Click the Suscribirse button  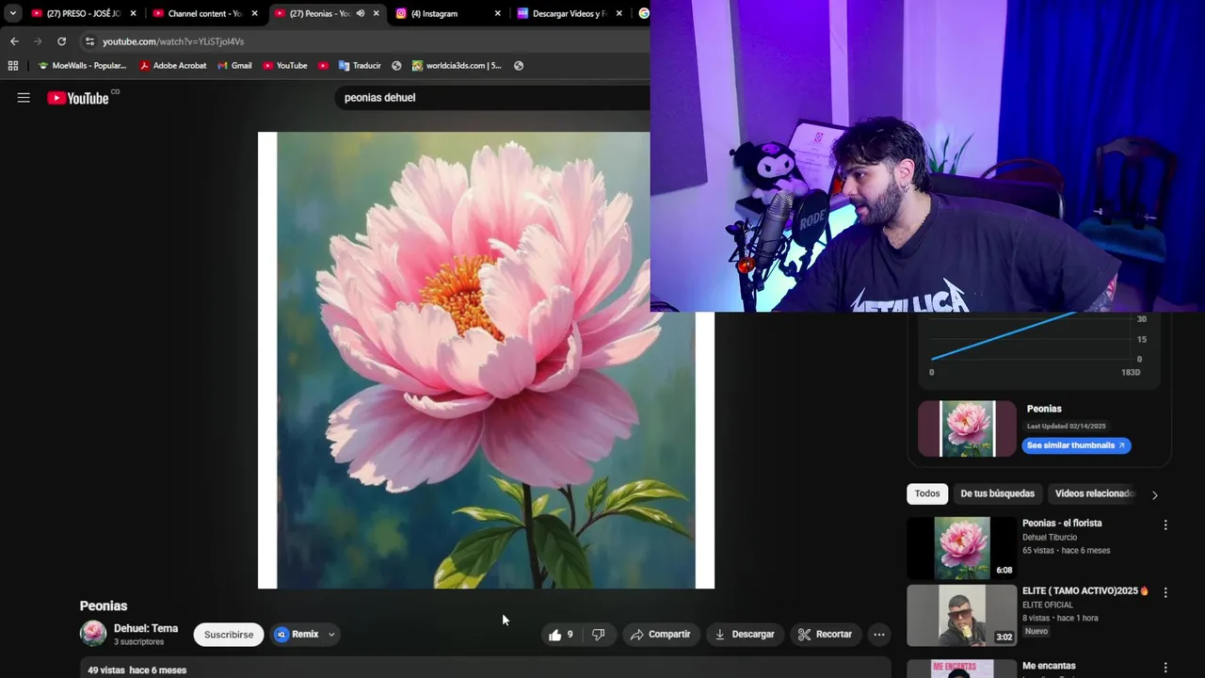coord(229,635)
